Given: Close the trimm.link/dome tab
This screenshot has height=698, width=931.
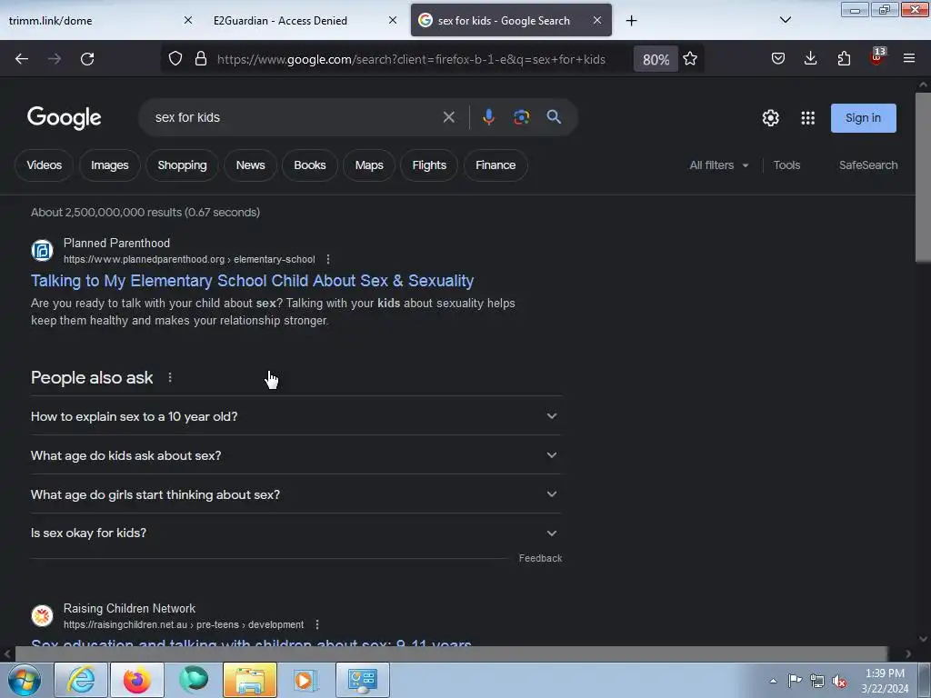Looking at the screenshot, I should 187,20.
